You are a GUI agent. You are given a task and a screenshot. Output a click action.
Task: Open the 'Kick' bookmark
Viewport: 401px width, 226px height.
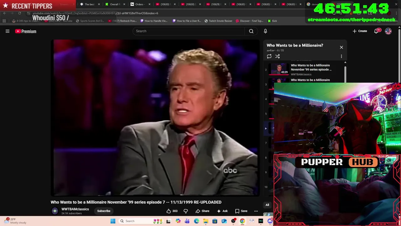(x=272, y=21)
